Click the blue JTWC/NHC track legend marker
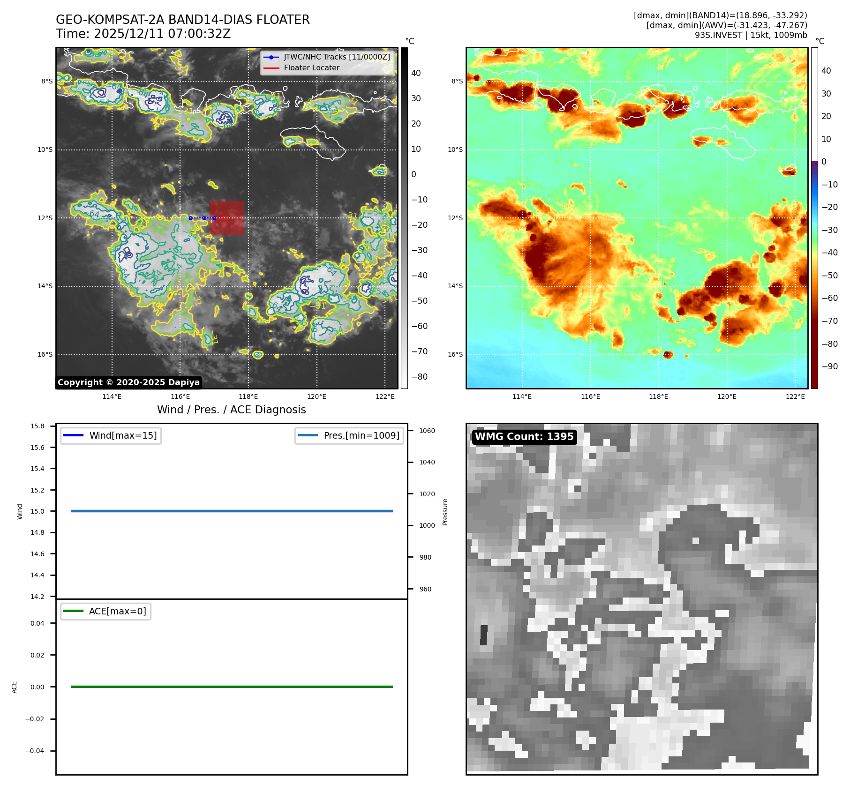Viewport: 850px width, 792px height. (271, 57)
